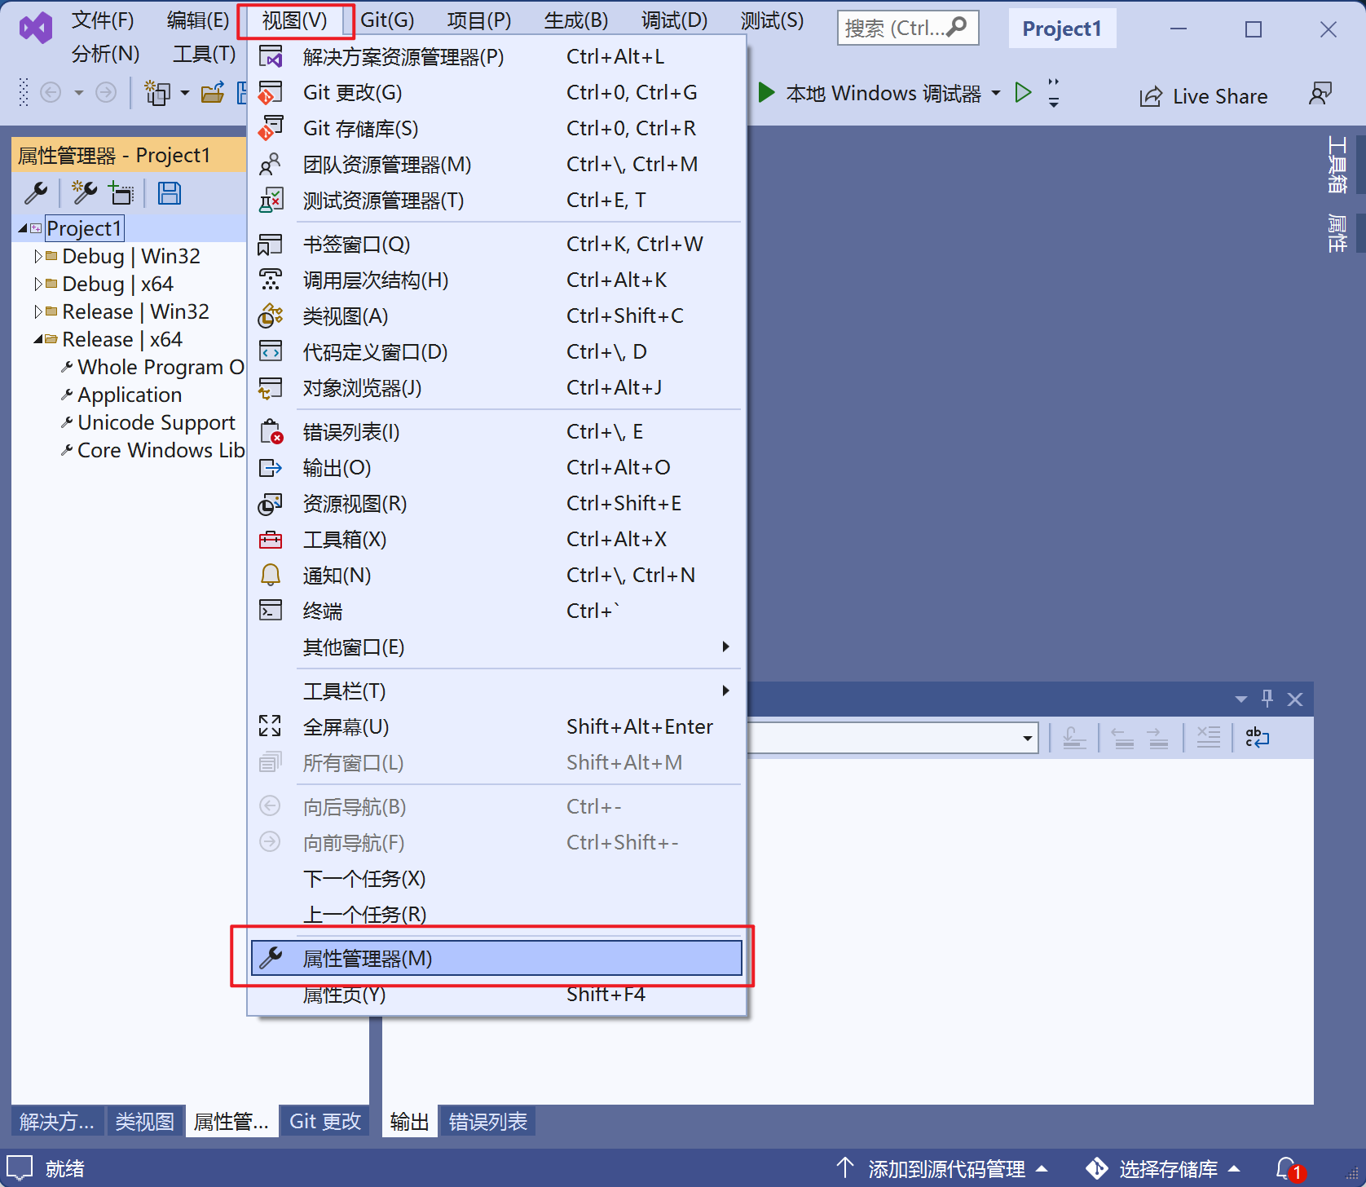This screenshot has height=1187, width=1366.
Task: Open the output source combo box dropdown
Action: [x=1027, y=739]
